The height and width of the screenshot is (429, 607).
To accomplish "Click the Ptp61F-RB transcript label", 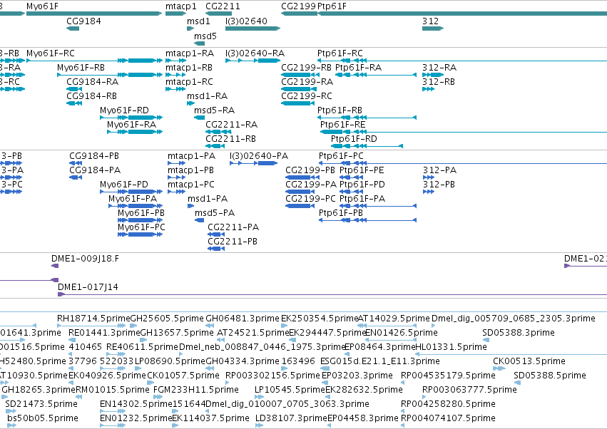I will coord(340,110).
